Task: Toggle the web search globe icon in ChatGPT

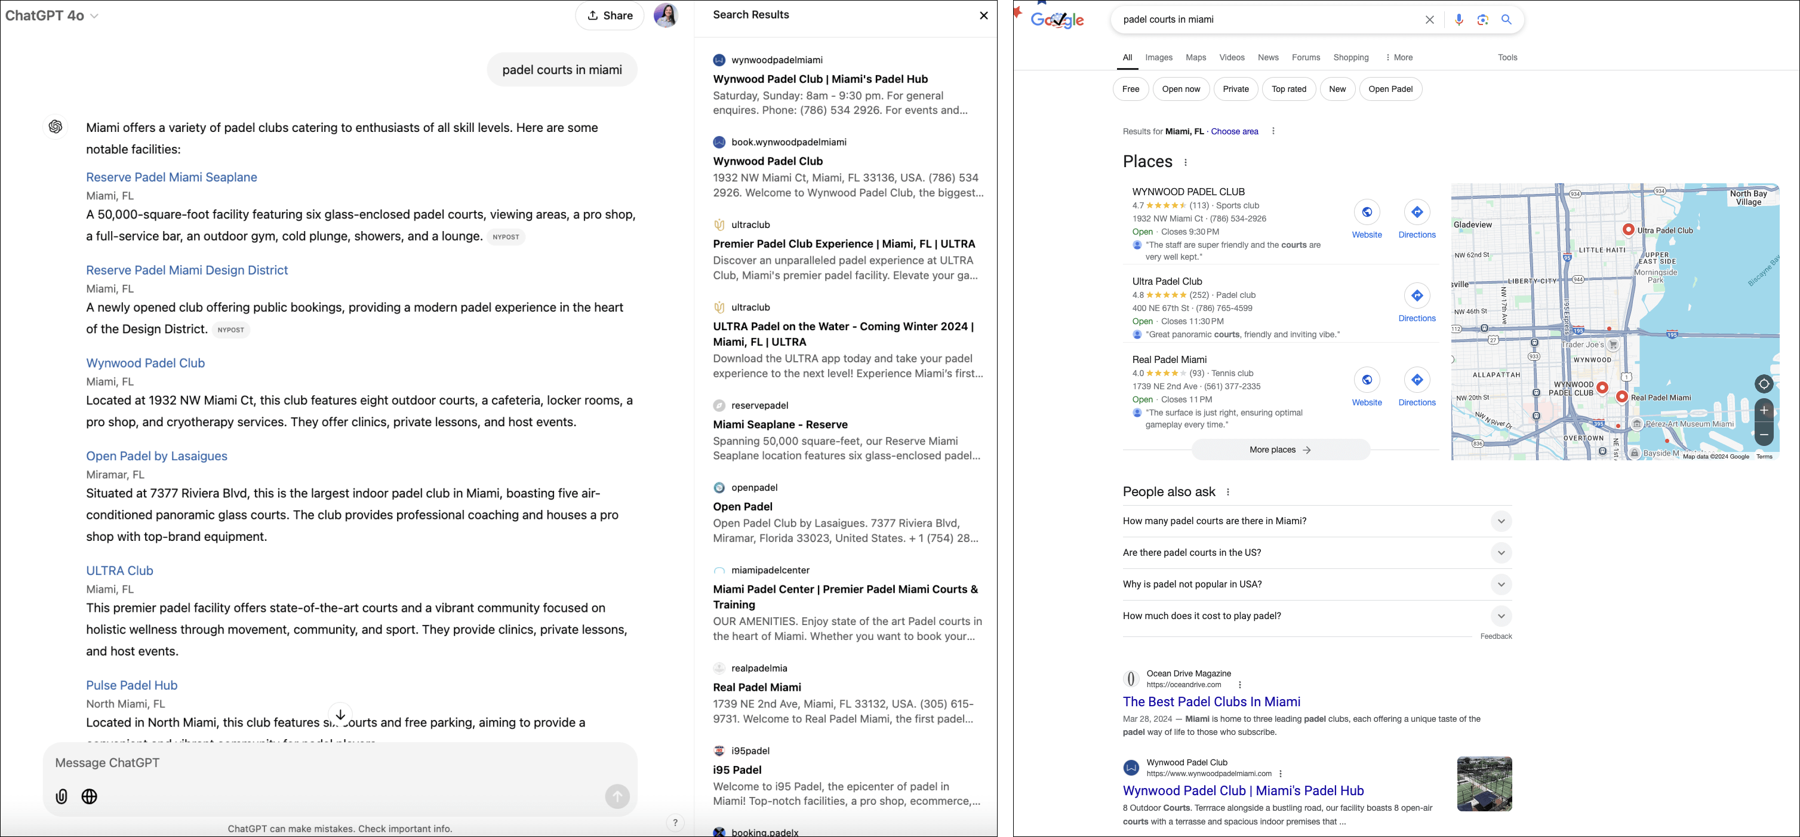Action: coord(90,796)
